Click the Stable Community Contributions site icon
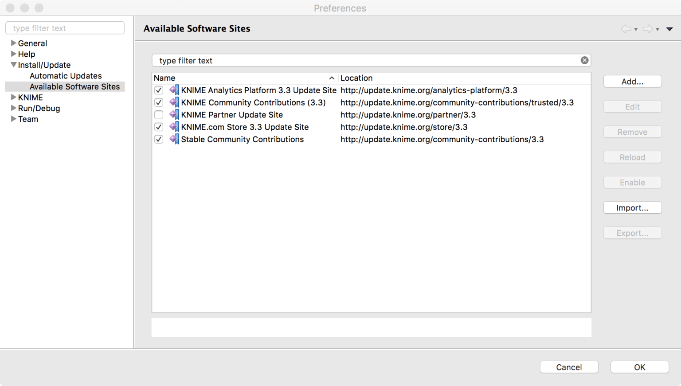 pyautogui.click(x=174, y=139)
